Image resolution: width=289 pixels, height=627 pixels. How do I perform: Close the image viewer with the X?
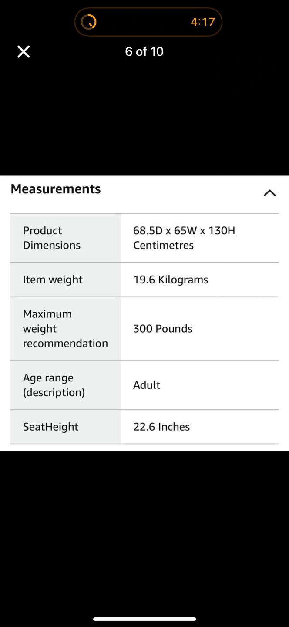(24, 52)
